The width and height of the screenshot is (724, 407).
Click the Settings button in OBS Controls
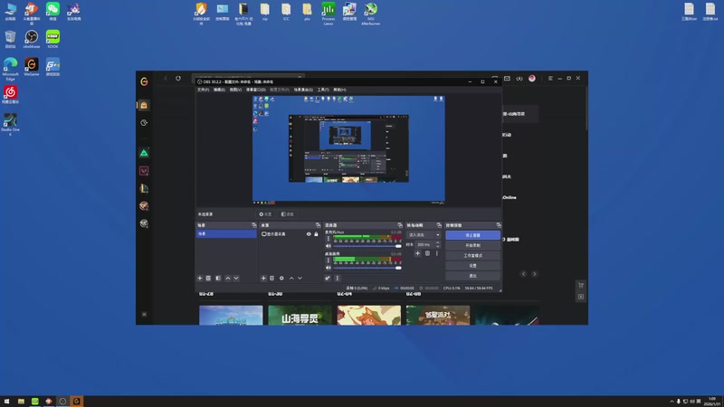point(472,266)
